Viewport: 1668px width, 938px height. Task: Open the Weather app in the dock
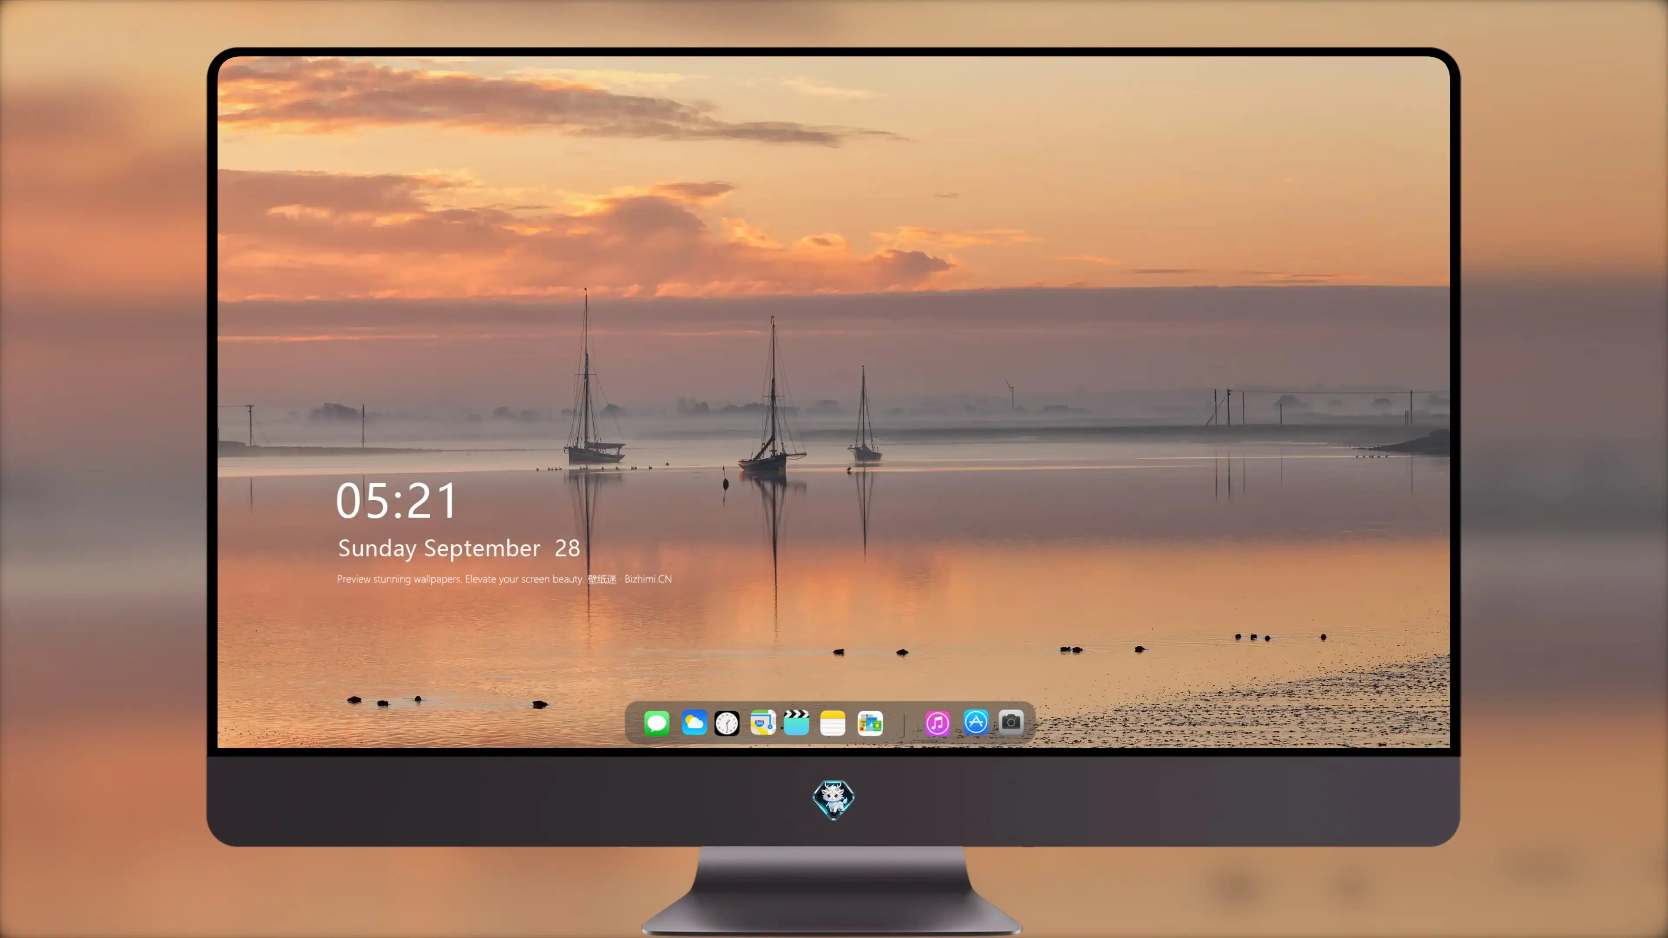694,723
